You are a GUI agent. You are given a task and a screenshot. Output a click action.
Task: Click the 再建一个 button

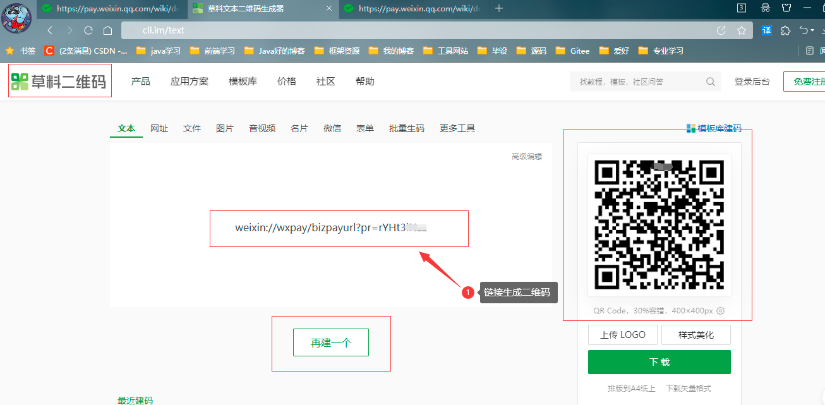coord(331,342)
